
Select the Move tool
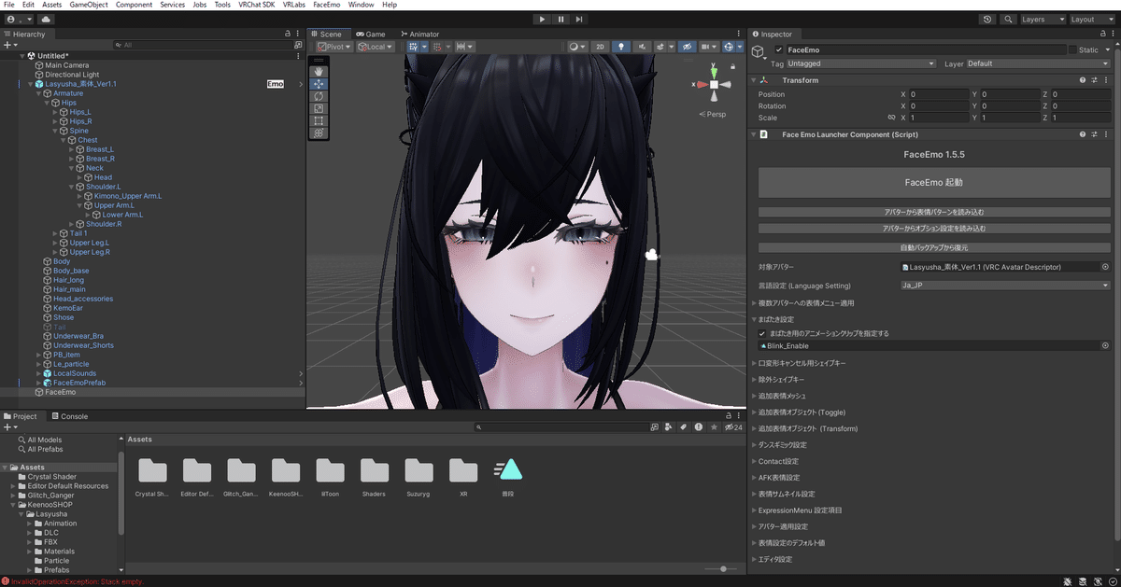click(319, 83)
